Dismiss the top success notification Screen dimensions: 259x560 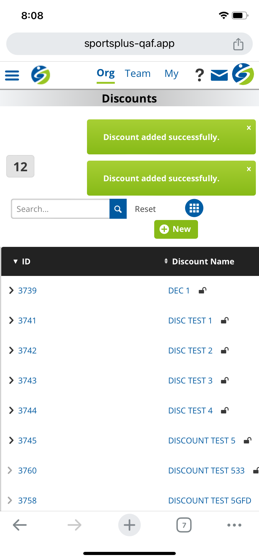(x=249, y=128)
